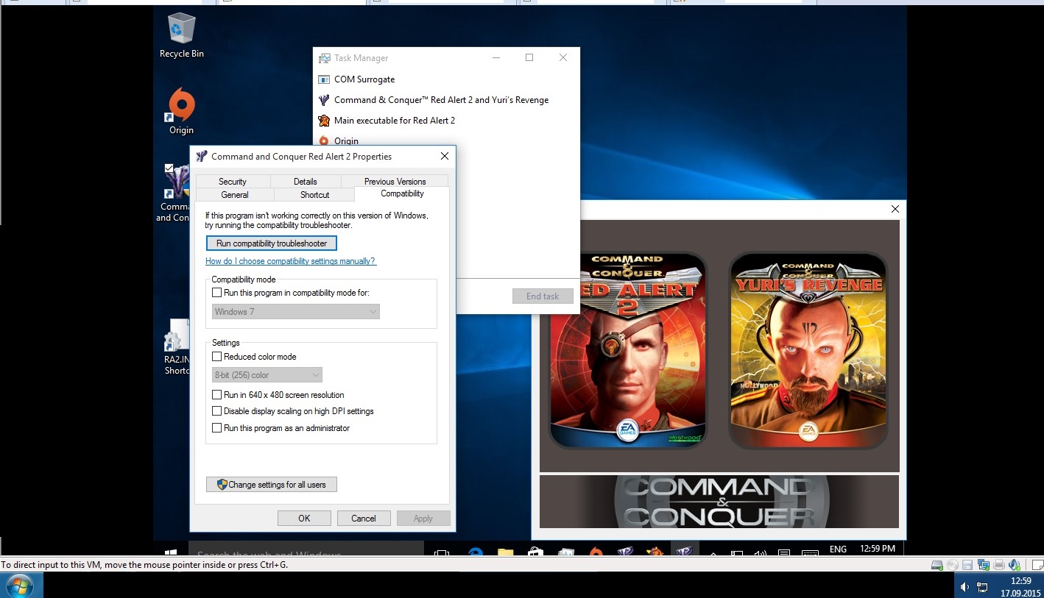Click Cancel in Properties dialog
The width and height of the screenshot is (1044, 598).
click(364, 519)
